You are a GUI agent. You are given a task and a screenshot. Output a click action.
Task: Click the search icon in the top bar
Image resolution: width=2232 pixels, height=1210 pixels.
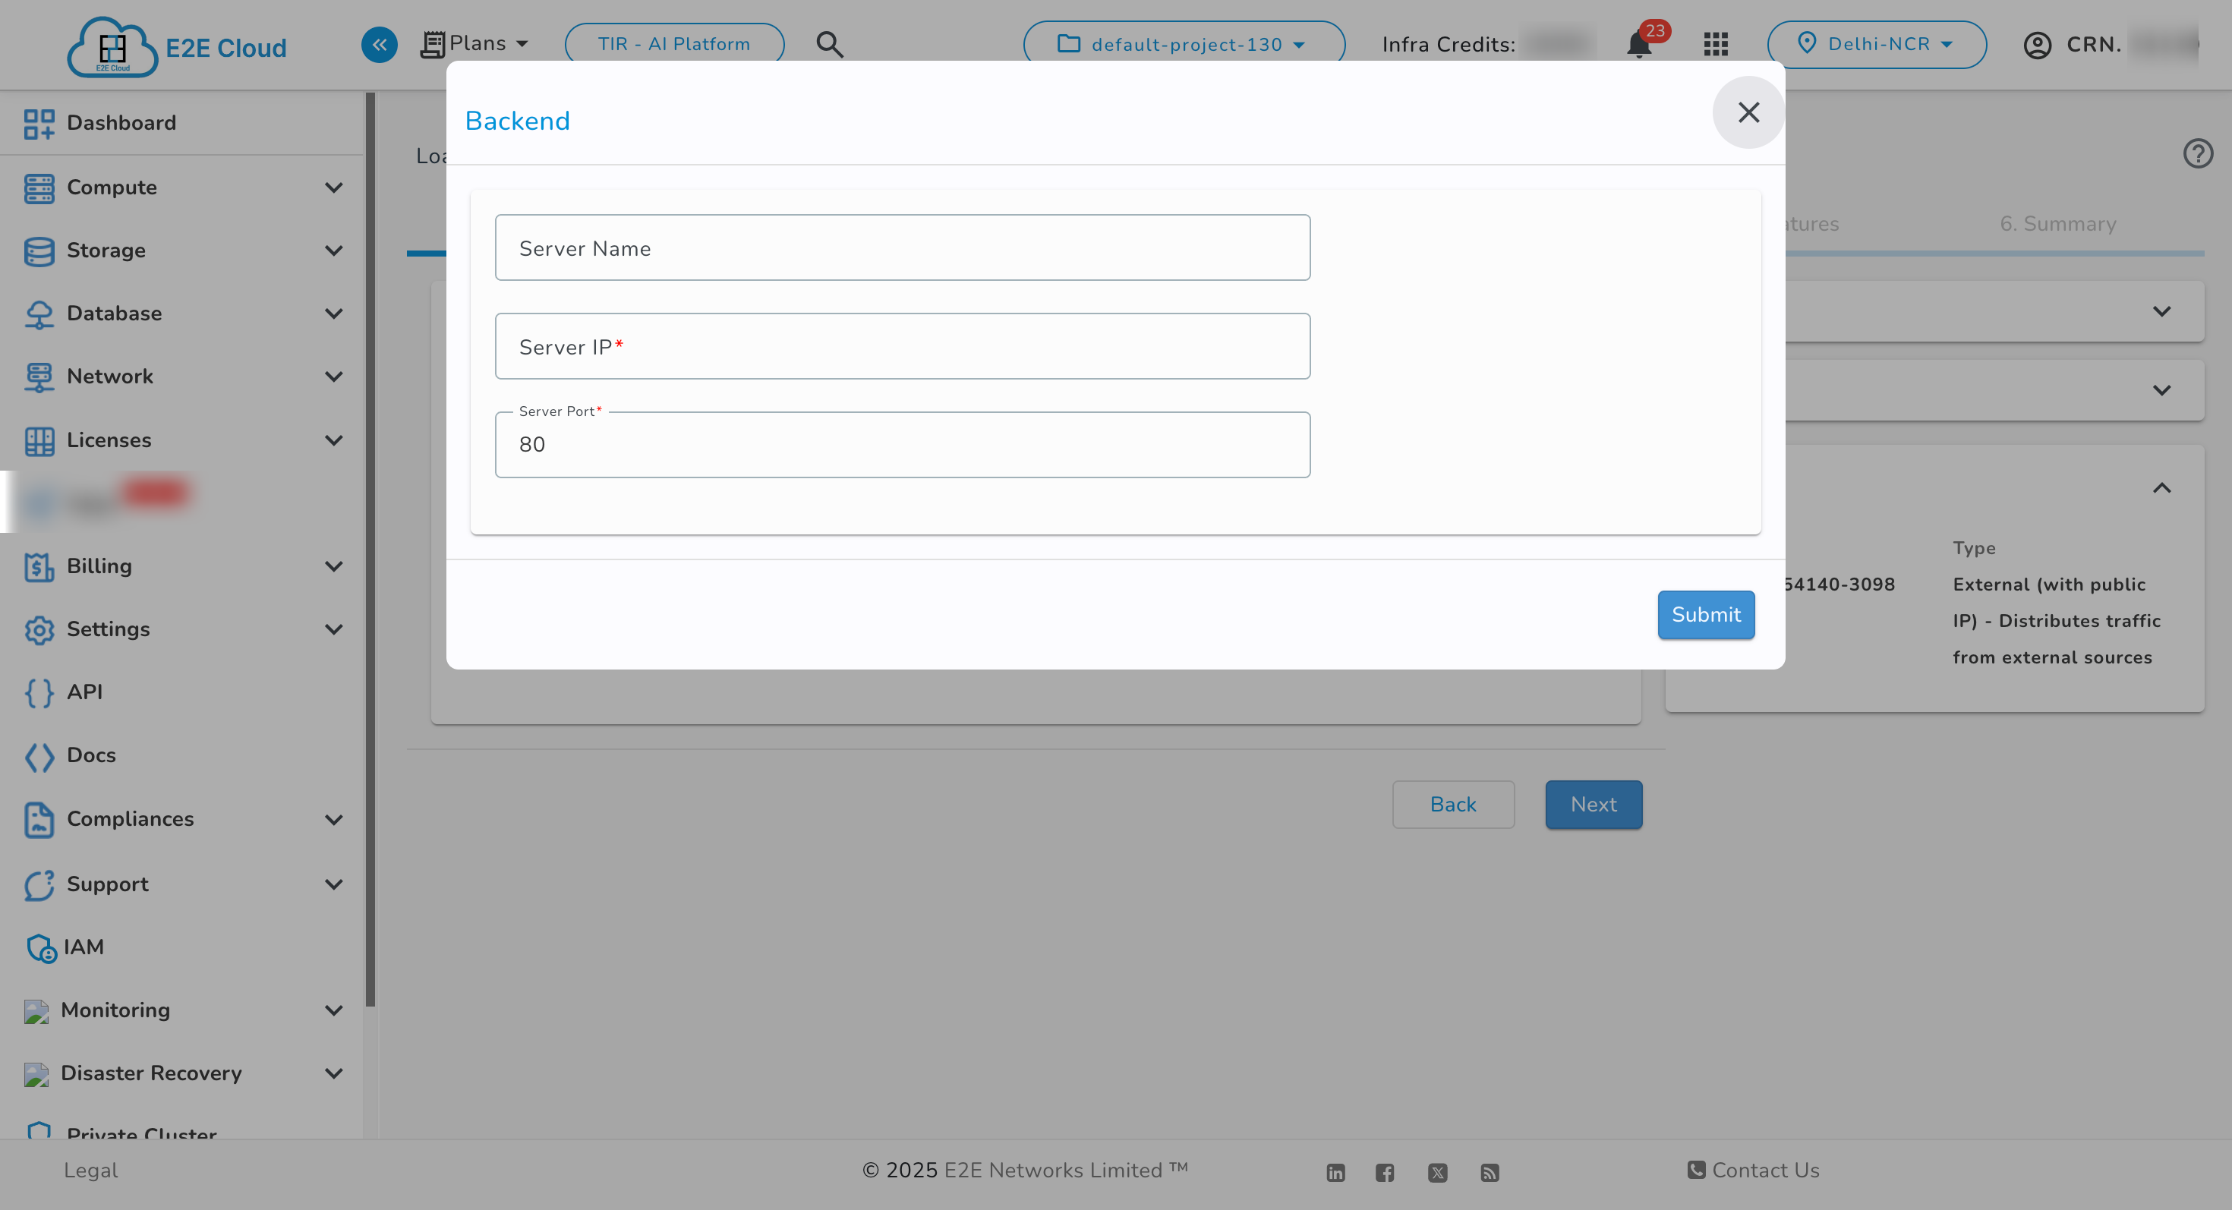tap(829, 43)
